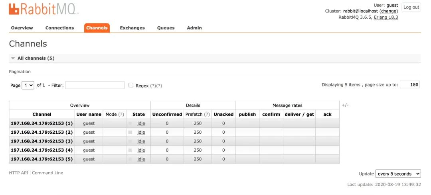Click the +/- column selector
The width and height of the screenshot is (431, 195).
point(345,105)
